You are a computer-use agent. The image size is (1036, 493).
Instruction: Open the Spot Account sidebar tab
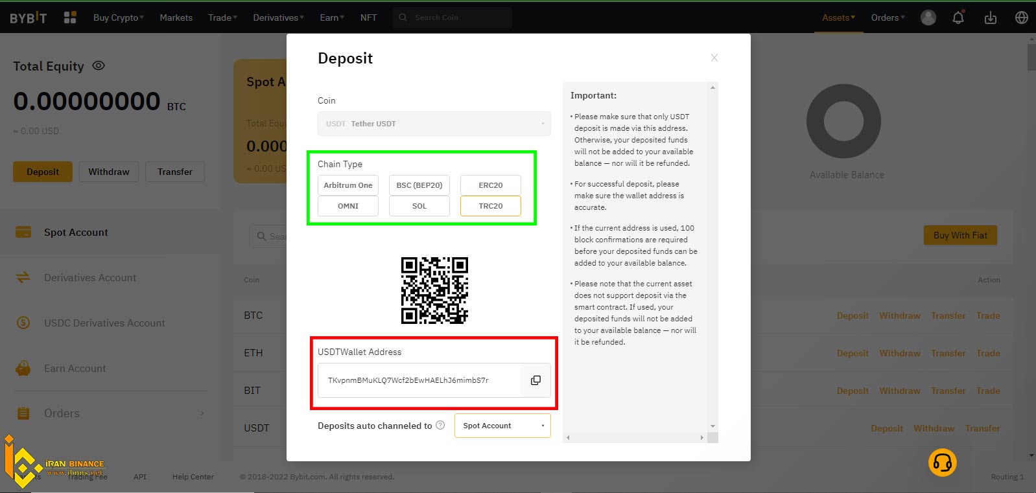point(110,232)
